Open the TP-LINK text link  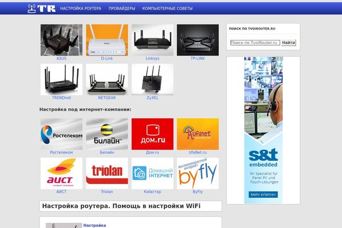coord(198,59)
